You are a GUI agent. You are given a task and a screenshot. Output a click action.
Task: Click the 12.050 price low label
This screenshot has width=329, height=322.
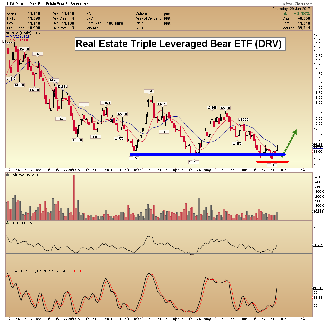click(164, 132)
